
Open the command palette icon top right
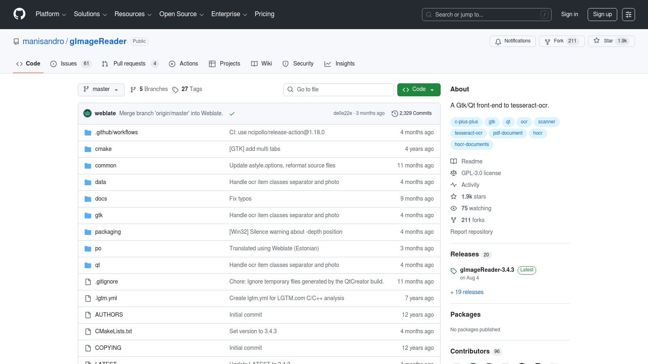click(629, 14)
